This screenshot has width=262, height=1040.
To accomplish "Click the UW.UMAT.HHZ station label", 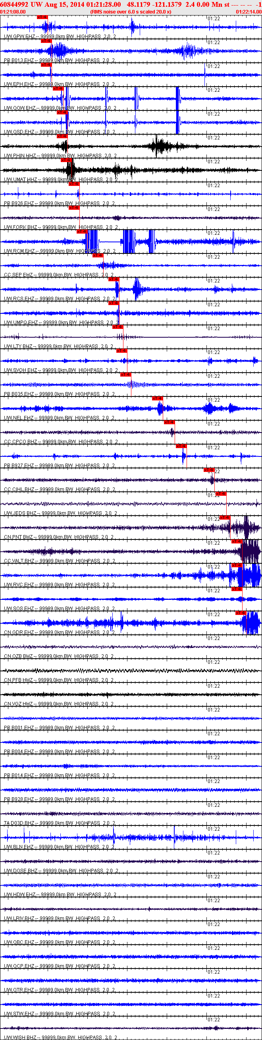I will (21, 179).
